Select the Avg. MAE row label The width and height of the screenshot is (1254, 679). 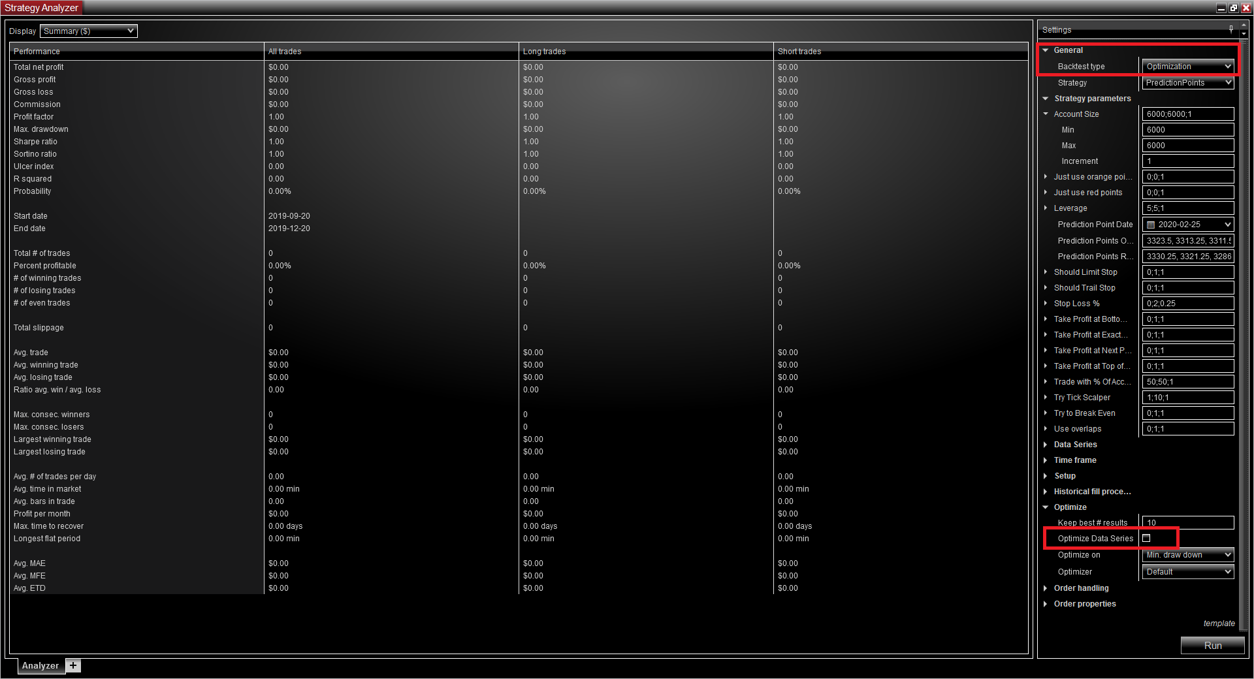[30, 563]
